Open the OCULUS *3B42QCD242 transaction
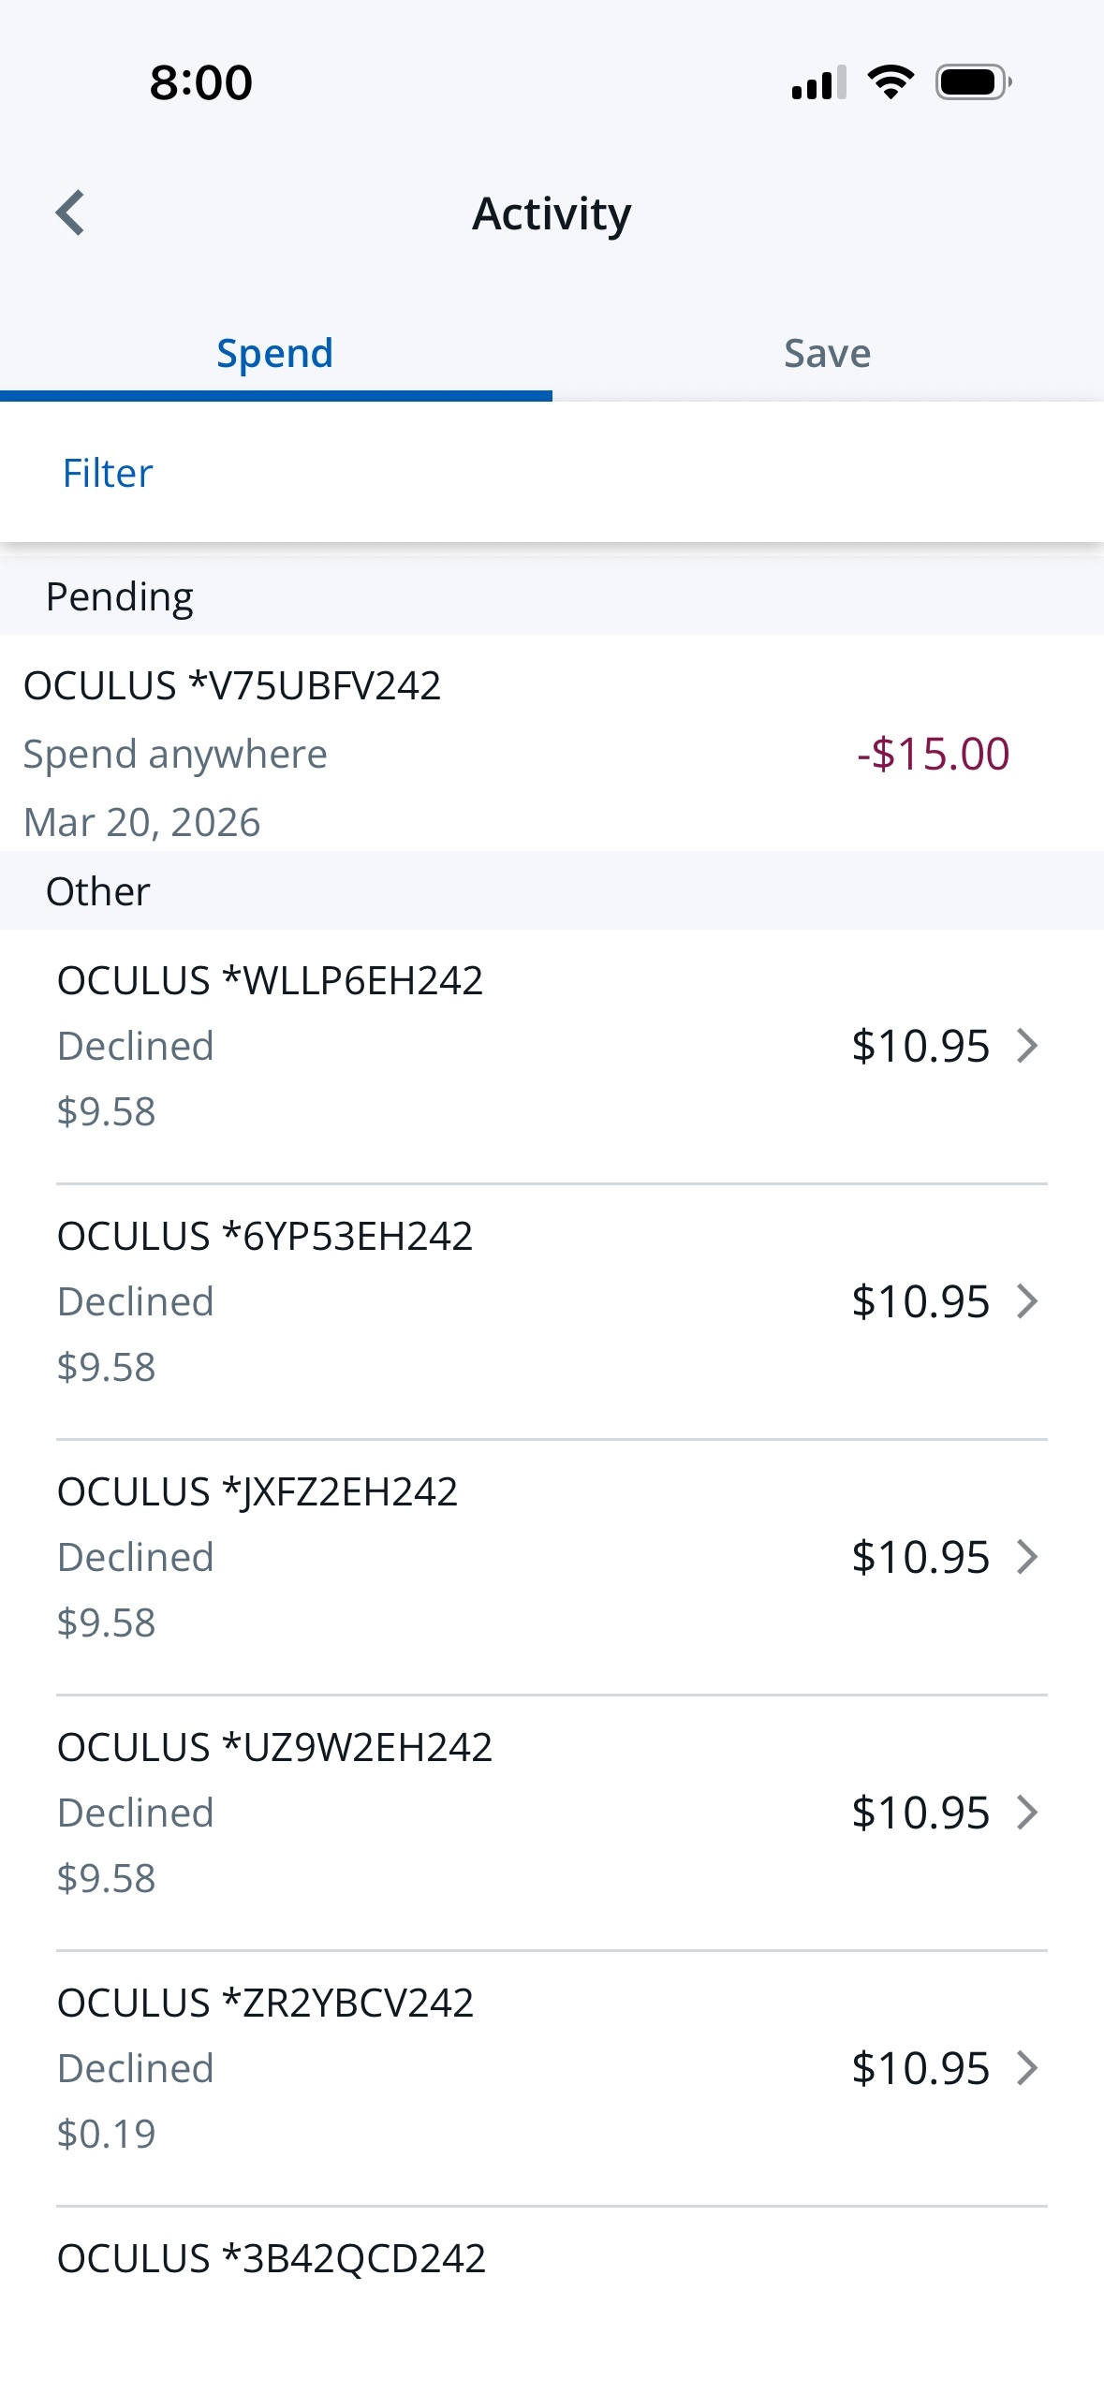 [x=272, y=2259]
